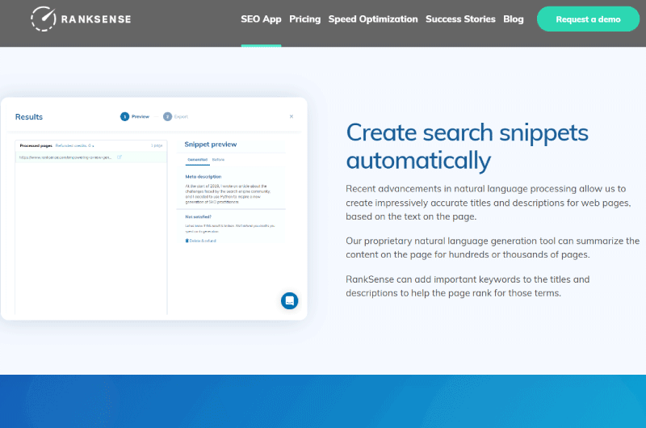Switch to the Before snippet tab
Screen dimensions: 646x428
(x=218, y=159)
